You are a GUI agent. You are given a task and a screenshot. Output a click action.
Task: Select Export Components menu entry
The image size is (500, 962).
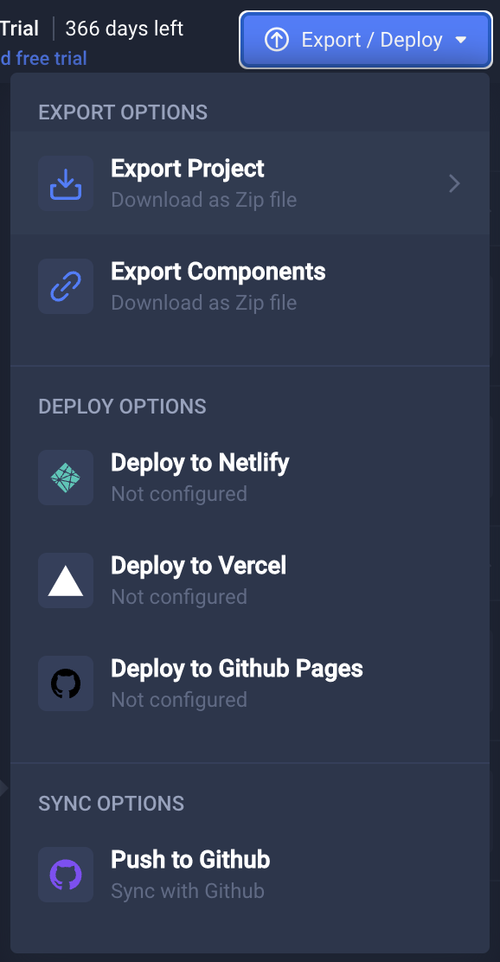click(250, 285)
